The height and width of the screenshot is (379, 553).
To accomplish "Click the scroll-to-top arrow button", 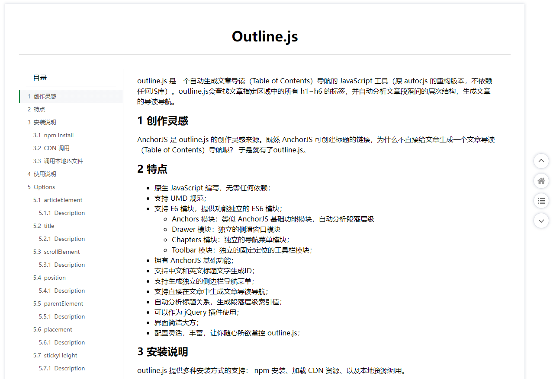I will click(x=541, y=161).
